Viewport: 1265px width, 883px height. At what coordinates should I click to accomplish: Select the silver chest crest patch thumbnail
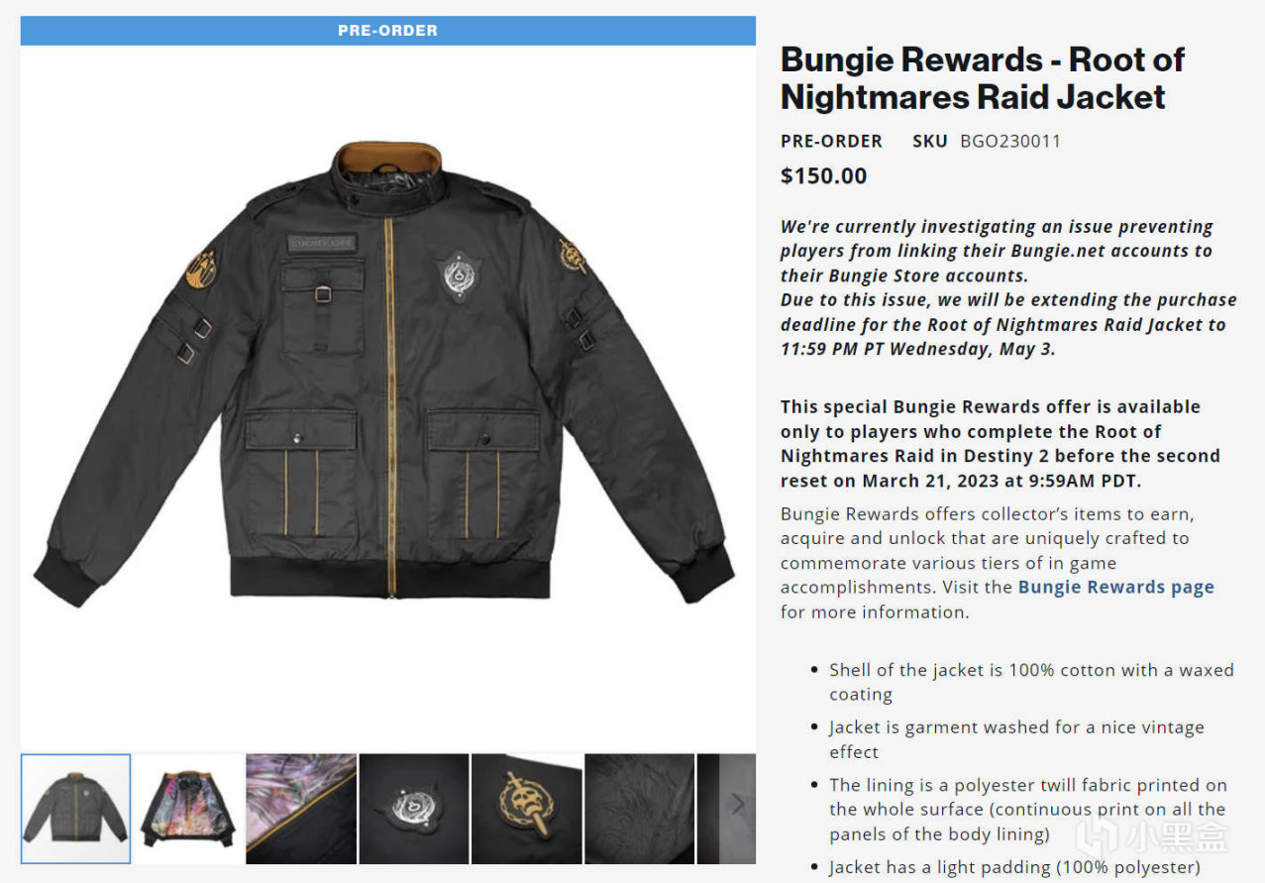[414, 808]
